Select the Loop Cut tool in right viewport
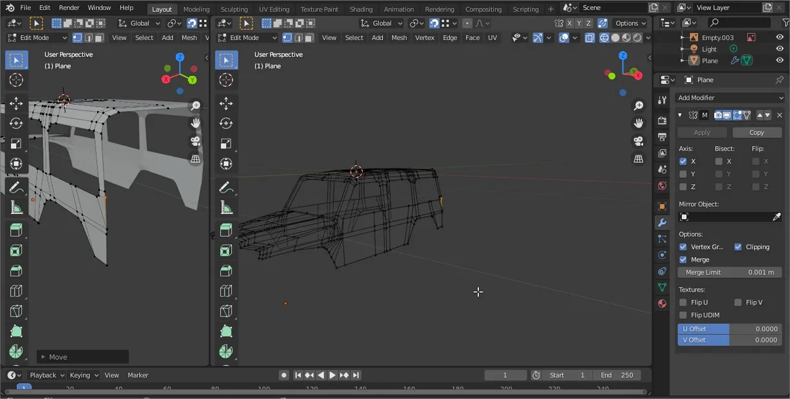The image size is (790, 399). coord(226,291)
